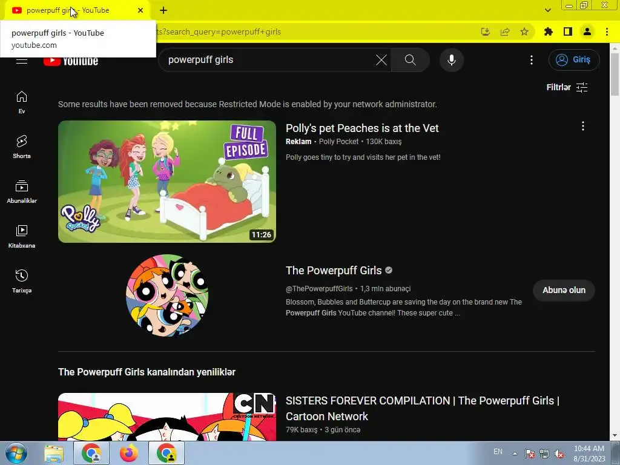This screenshot has width=620, height=465.
Task: Show hidden system tray icons
Action: point(515,453)
